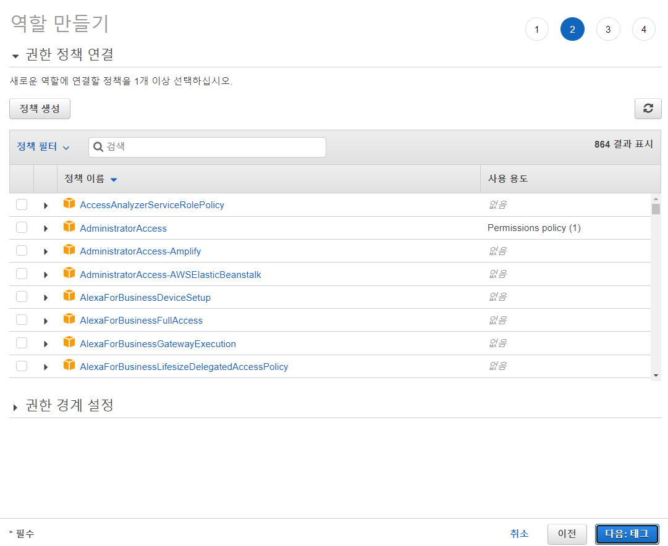Click the policy icon for AlexaForBusinessGatewayExecution

69,342
